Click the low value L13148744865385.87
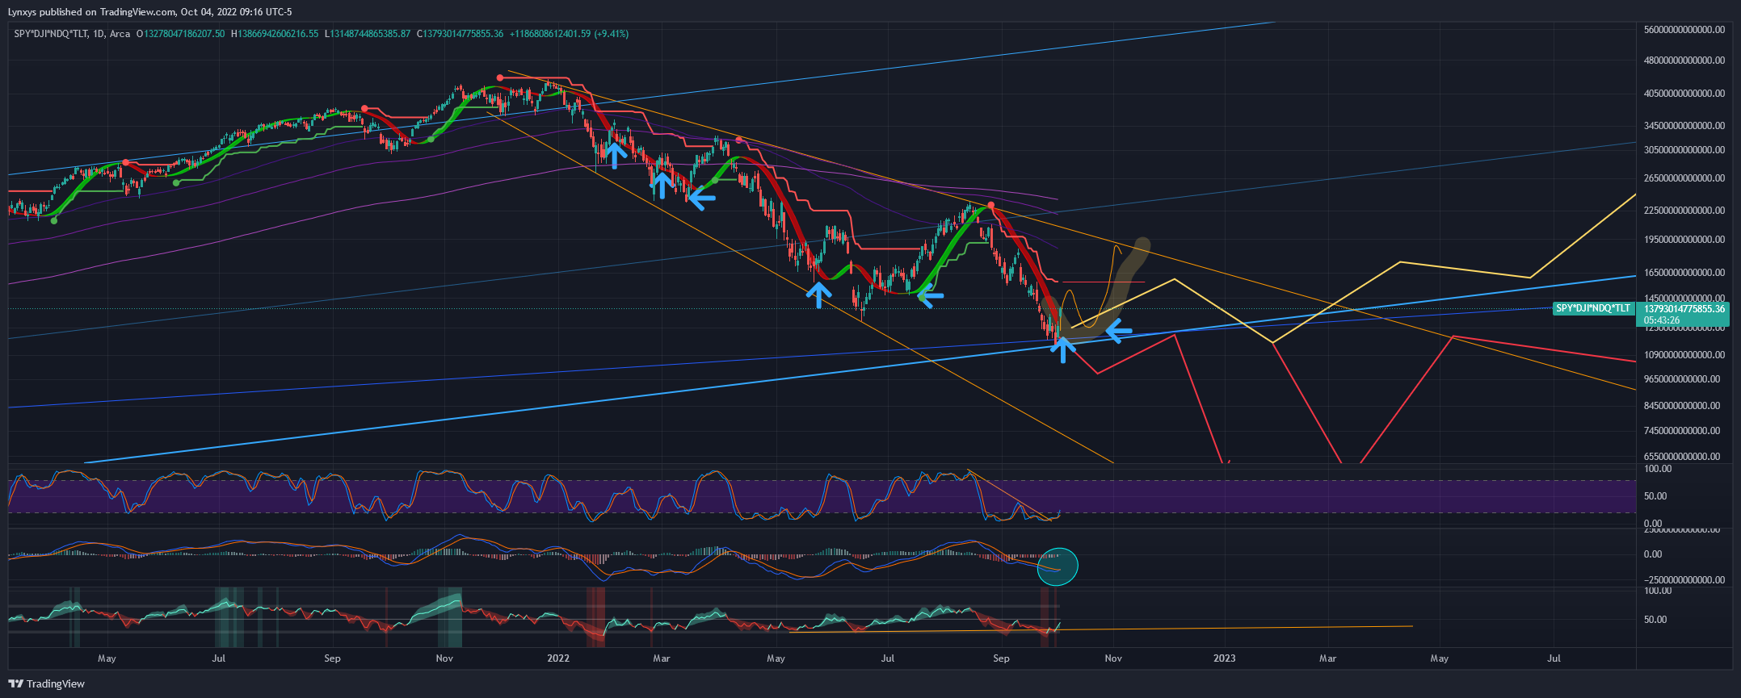The image size is (1741, 698). pos(368,34)
